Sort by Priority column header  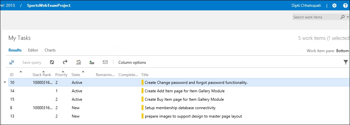tap(61, 74)
